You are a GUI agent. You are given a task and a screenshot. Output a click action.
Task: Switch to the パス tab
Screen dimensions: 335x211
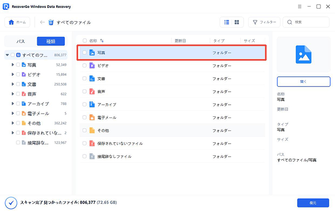[21, 41]
